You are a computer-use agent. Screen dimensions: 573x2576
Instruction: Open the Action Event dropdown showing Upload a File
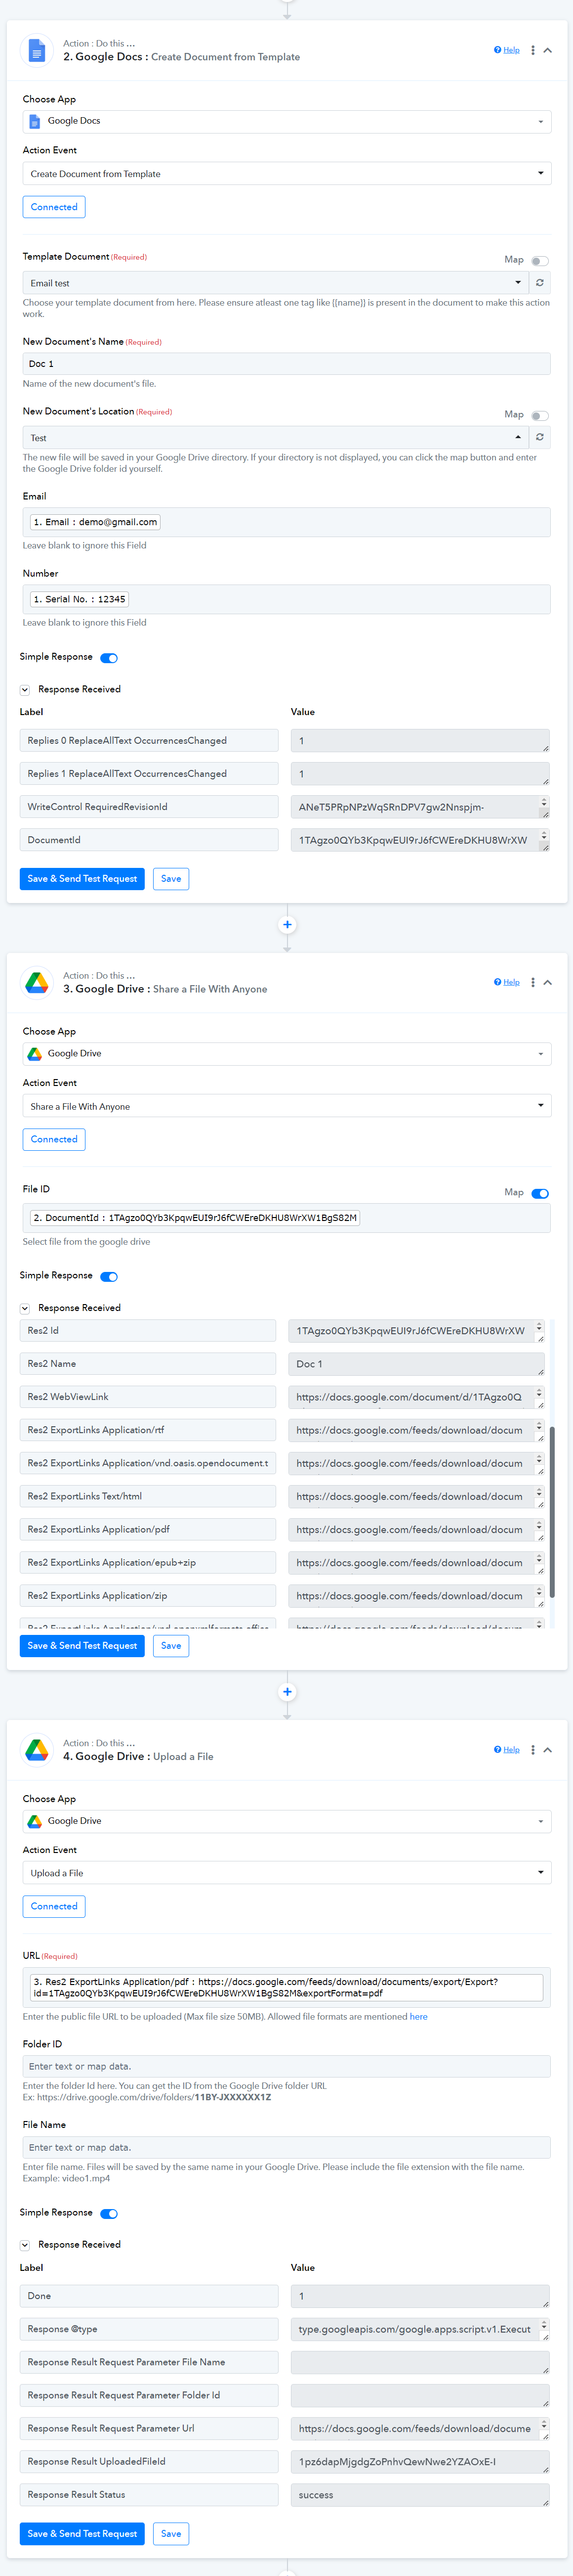click(x=286, y=1873)
